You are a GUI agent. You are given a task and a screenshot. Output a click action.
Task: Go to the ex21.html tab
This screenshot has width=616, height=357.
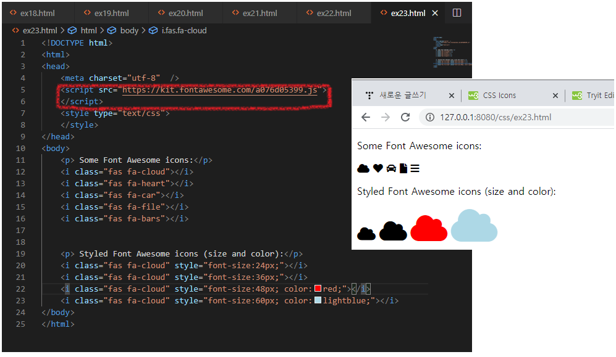point(259,13)
